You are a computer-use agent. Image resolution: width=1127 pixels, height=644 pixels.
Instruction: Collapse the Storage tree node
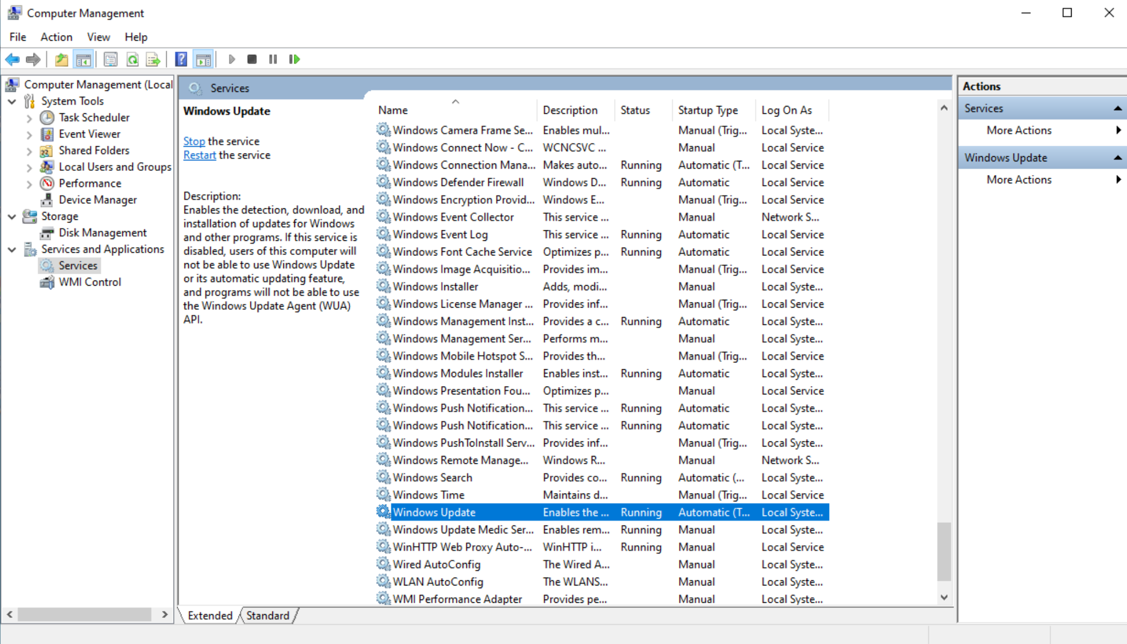point(12,217)
